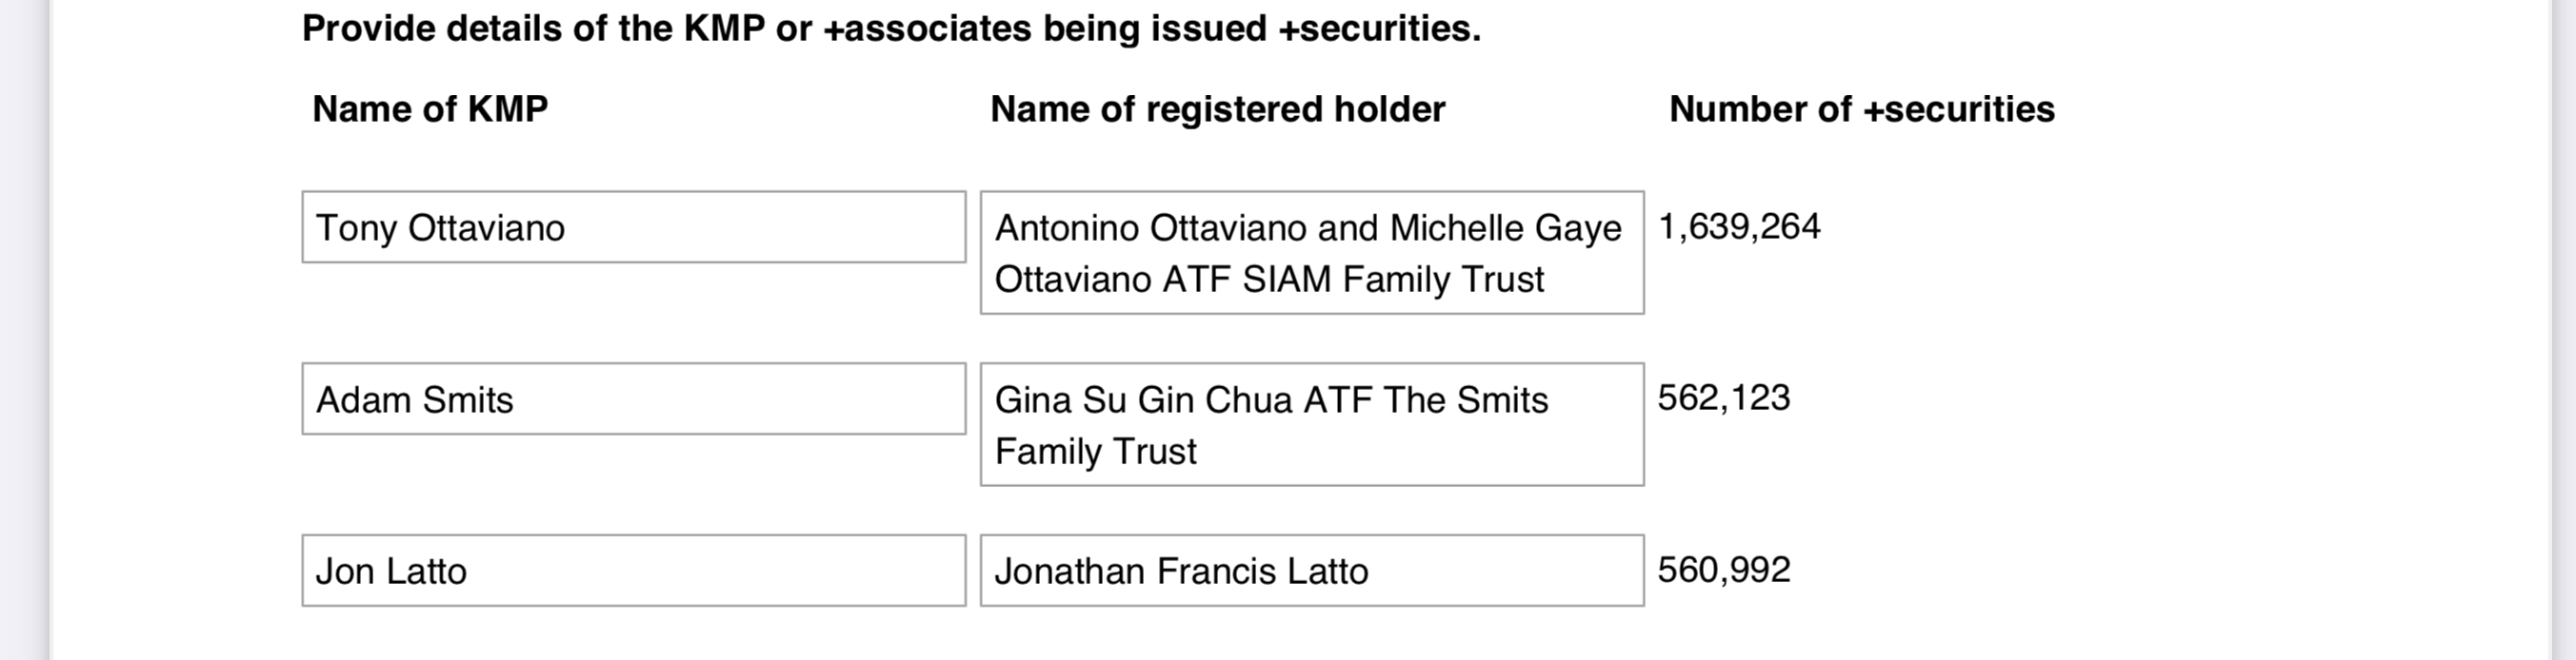Click the Jon Latto KMP name field

tap(634, 571)
